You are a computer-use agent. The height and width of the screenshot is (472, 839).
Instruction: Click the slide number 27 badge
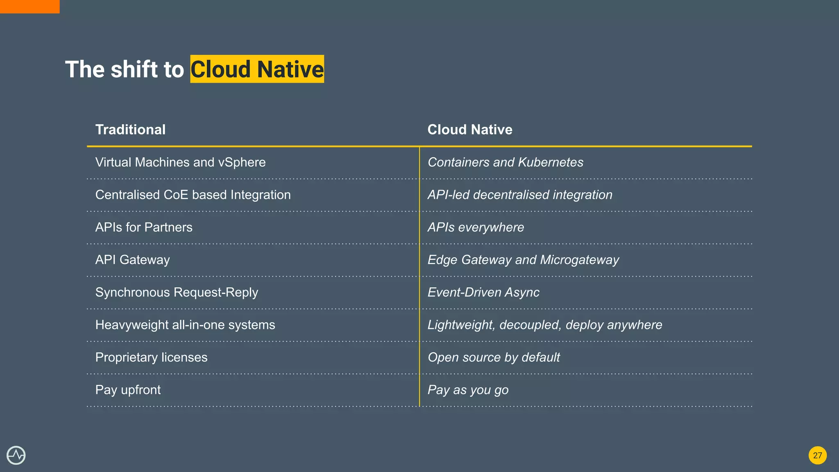click(x=817, y=455)
